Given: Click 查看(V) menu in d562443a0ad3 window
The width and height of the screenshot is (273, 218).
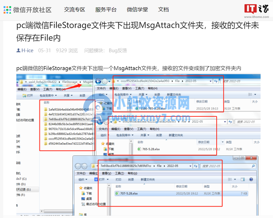Looking at the screenshot, I should (x=129, y=129).
